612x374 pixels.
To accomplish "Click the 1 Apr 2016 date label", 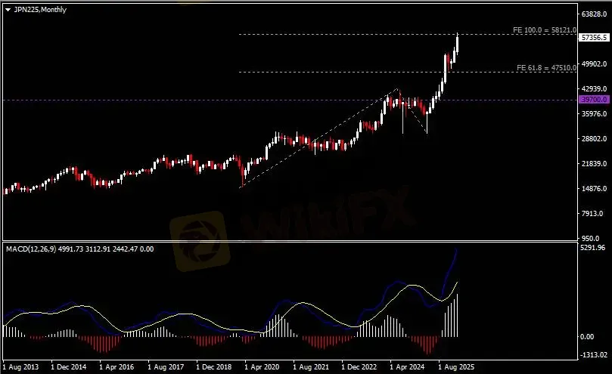I will (116, 367).
